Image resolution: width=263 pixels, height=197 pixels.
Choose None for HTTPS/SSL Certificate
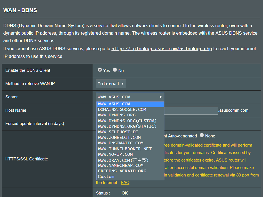coord(202,135)
